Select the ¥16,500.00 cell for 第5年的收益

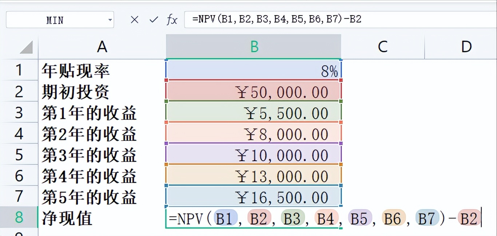(x=253, y=197)
